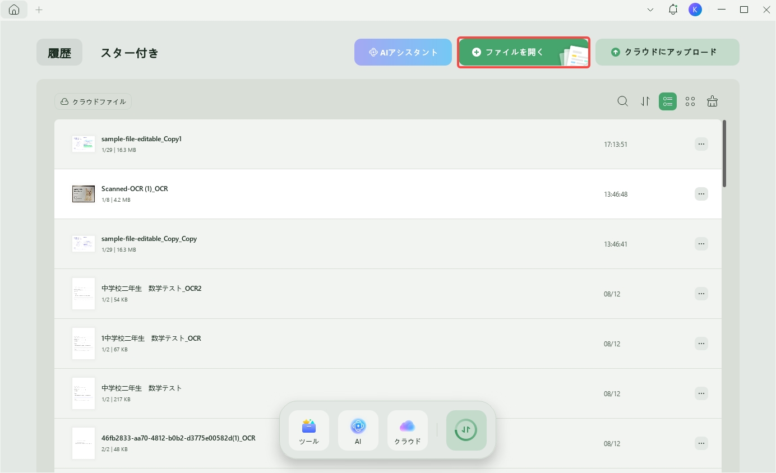The width and height of the screenshot is (776, 473).
Task: Open more options for Scanned-OCR (1)_OCR
Action: 701,194
